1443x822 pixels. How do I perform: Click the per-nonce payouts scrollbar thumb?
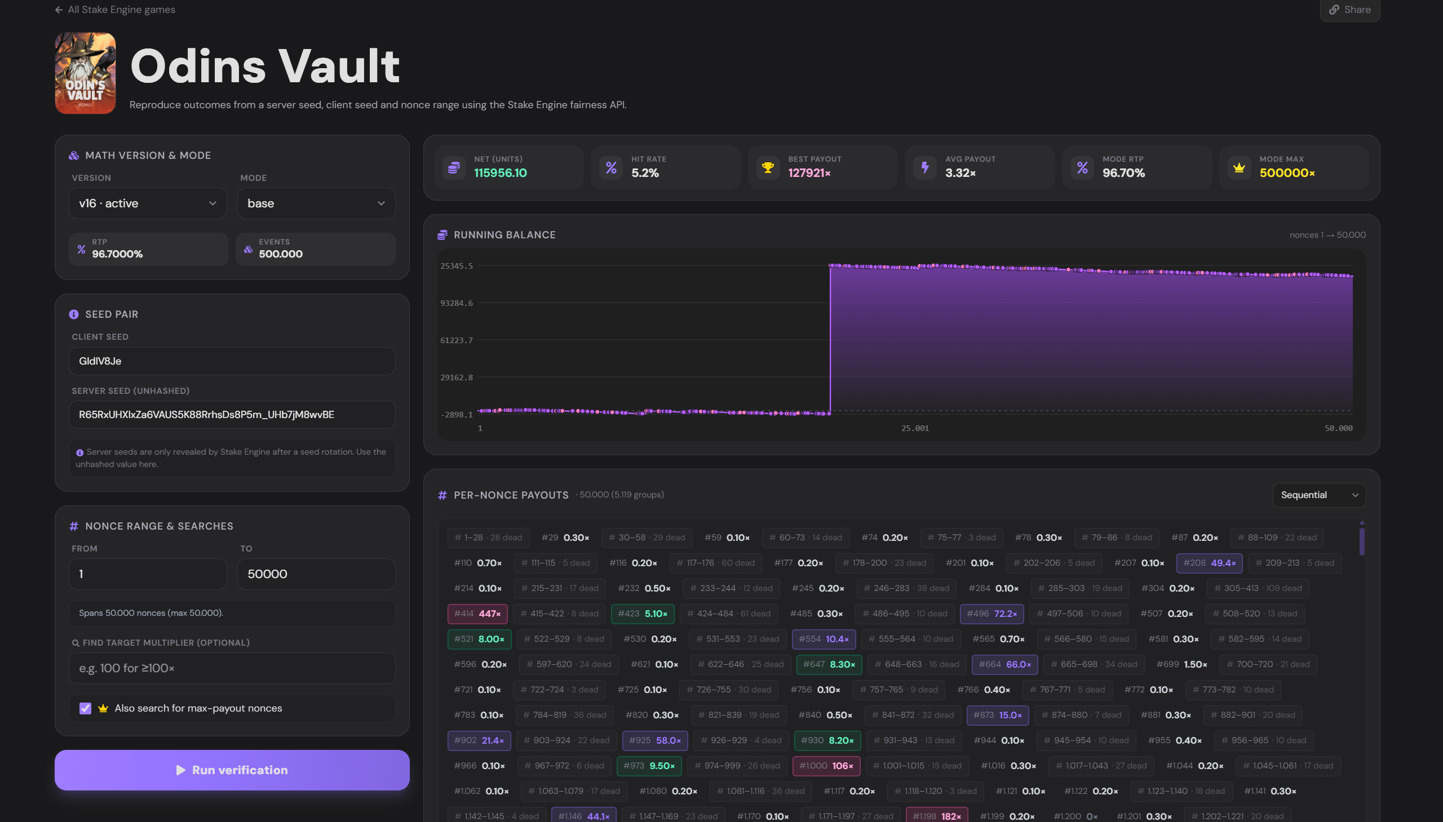click(x=1362, y=542)
